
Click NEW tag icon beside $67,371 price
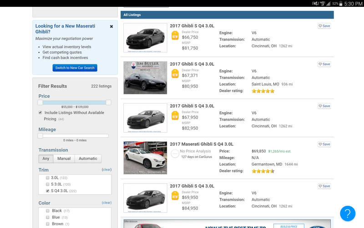(175, 74)
